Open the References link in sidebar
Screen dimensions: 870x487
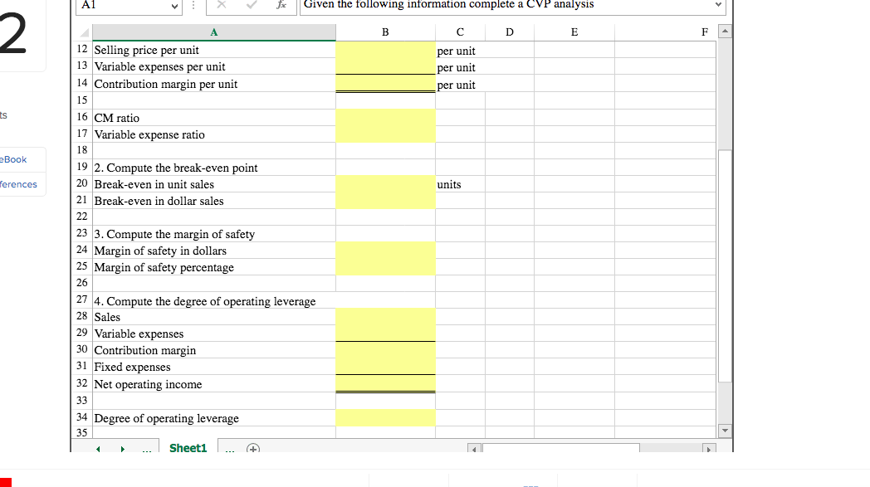[x=18, y=184]
